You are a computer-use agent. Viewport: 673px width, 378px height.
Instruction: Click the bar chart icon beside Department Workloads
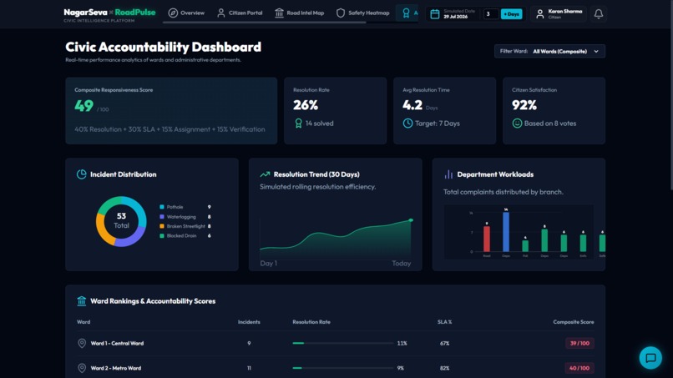(448, 174)
